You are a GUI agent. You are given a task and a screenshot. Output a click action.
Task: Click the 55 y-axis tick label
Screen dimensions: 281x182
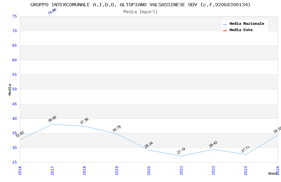point(15,74)
